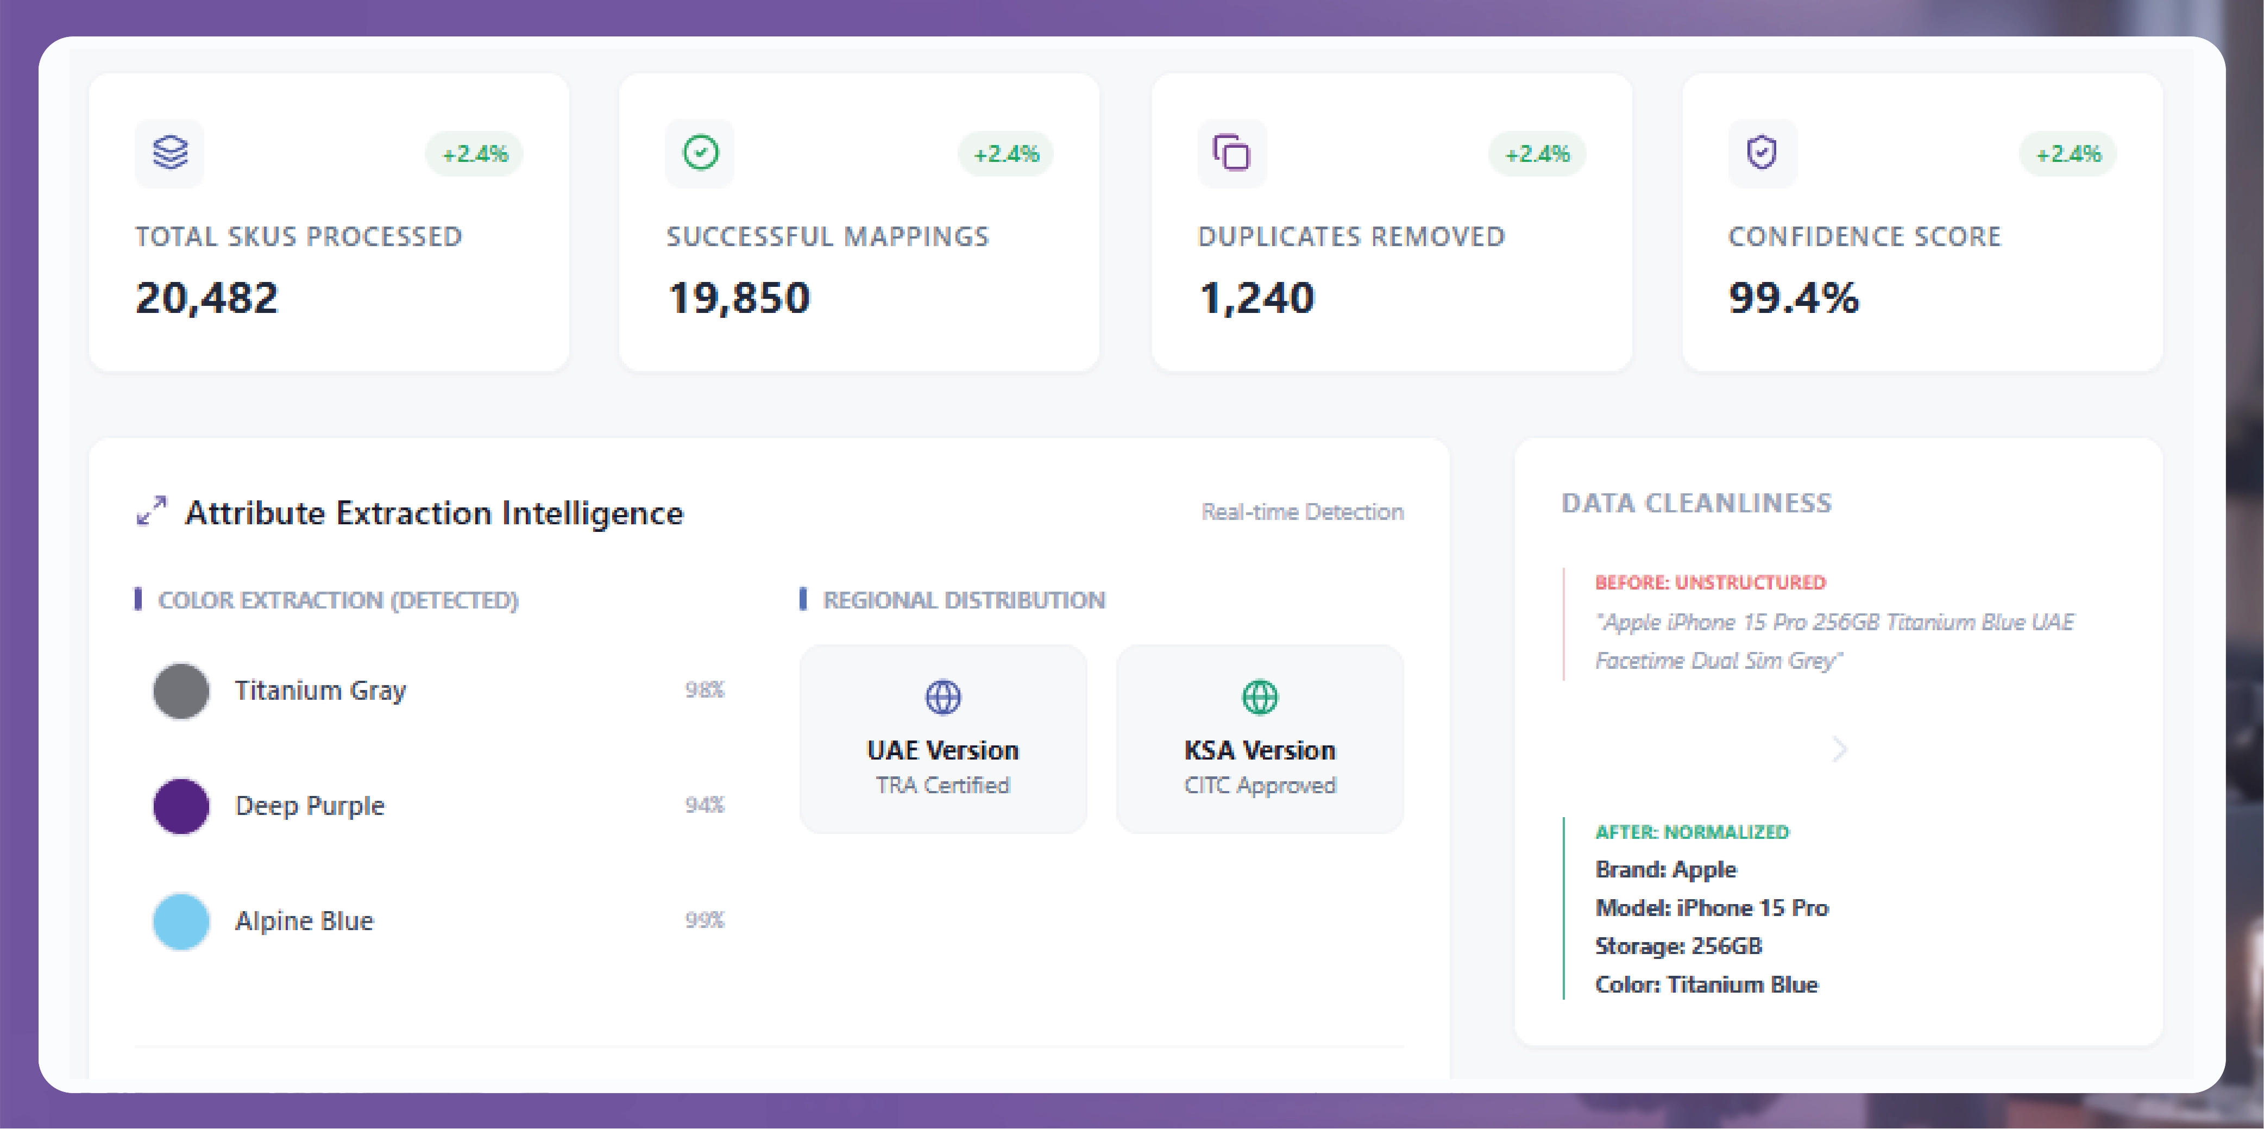Viewport: 2264px width, 1129px height.
Task: Click the Duplicates Removed copy icon
Action: (x=1231, y=153)
